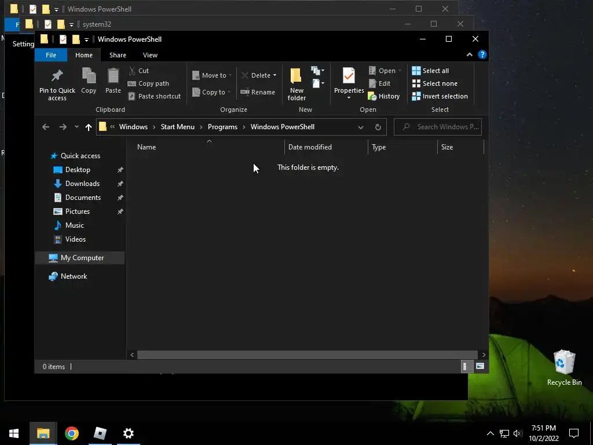Click Cut in Clipboard group
The height and width of the screenshot is (445, 593).
139,70
